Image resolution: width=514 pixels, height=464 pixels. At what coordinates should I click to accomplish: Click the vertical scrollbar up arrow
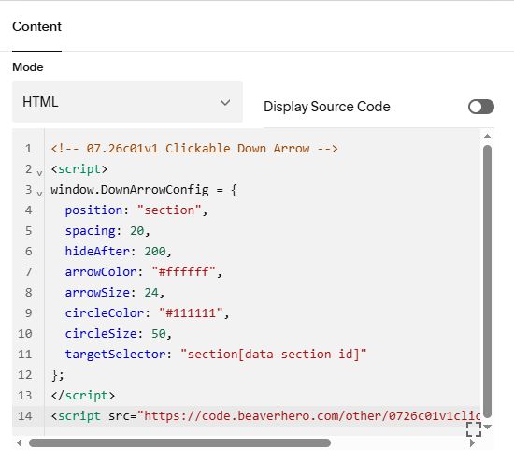click(487, 136)
